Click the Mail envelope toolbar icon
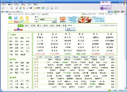This screenshot has height=92, width=127. (47, 8)
